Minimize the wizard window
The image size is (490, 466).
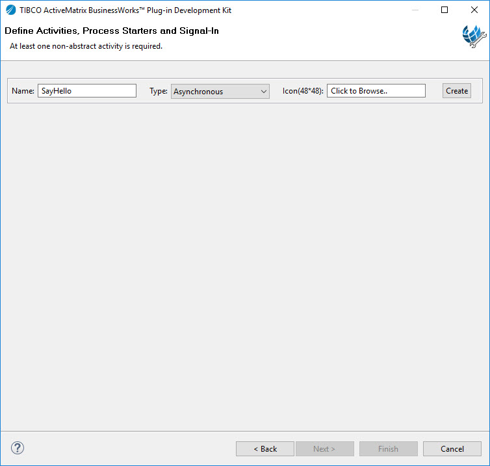tap(415, 10)
